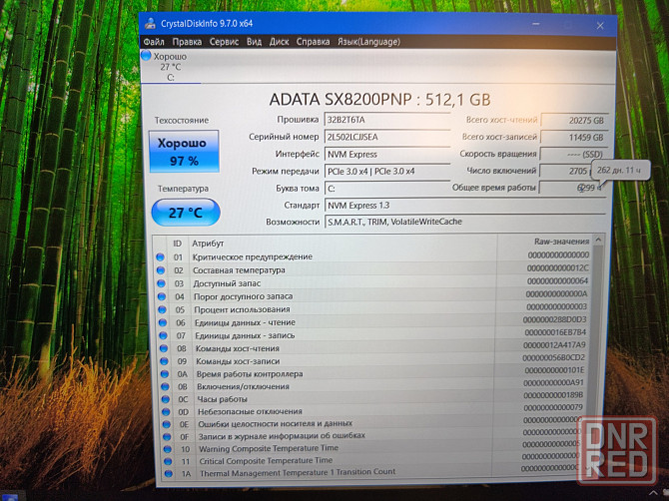The width and height of the screenshot is (669, 501).
Task: Click status icon of Небезопасные отключения row
Action: click(166, 412)
